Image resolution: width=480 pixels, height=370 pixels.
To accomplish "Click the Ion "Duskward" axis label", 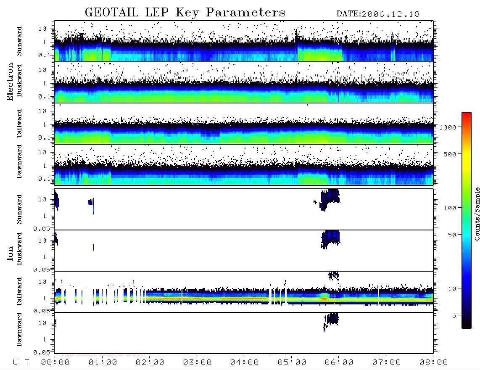I will tap(19, 249).
